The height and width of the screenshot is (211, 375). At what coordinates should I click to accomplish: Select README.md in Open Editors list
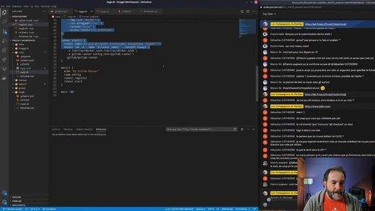coord(27,36)
